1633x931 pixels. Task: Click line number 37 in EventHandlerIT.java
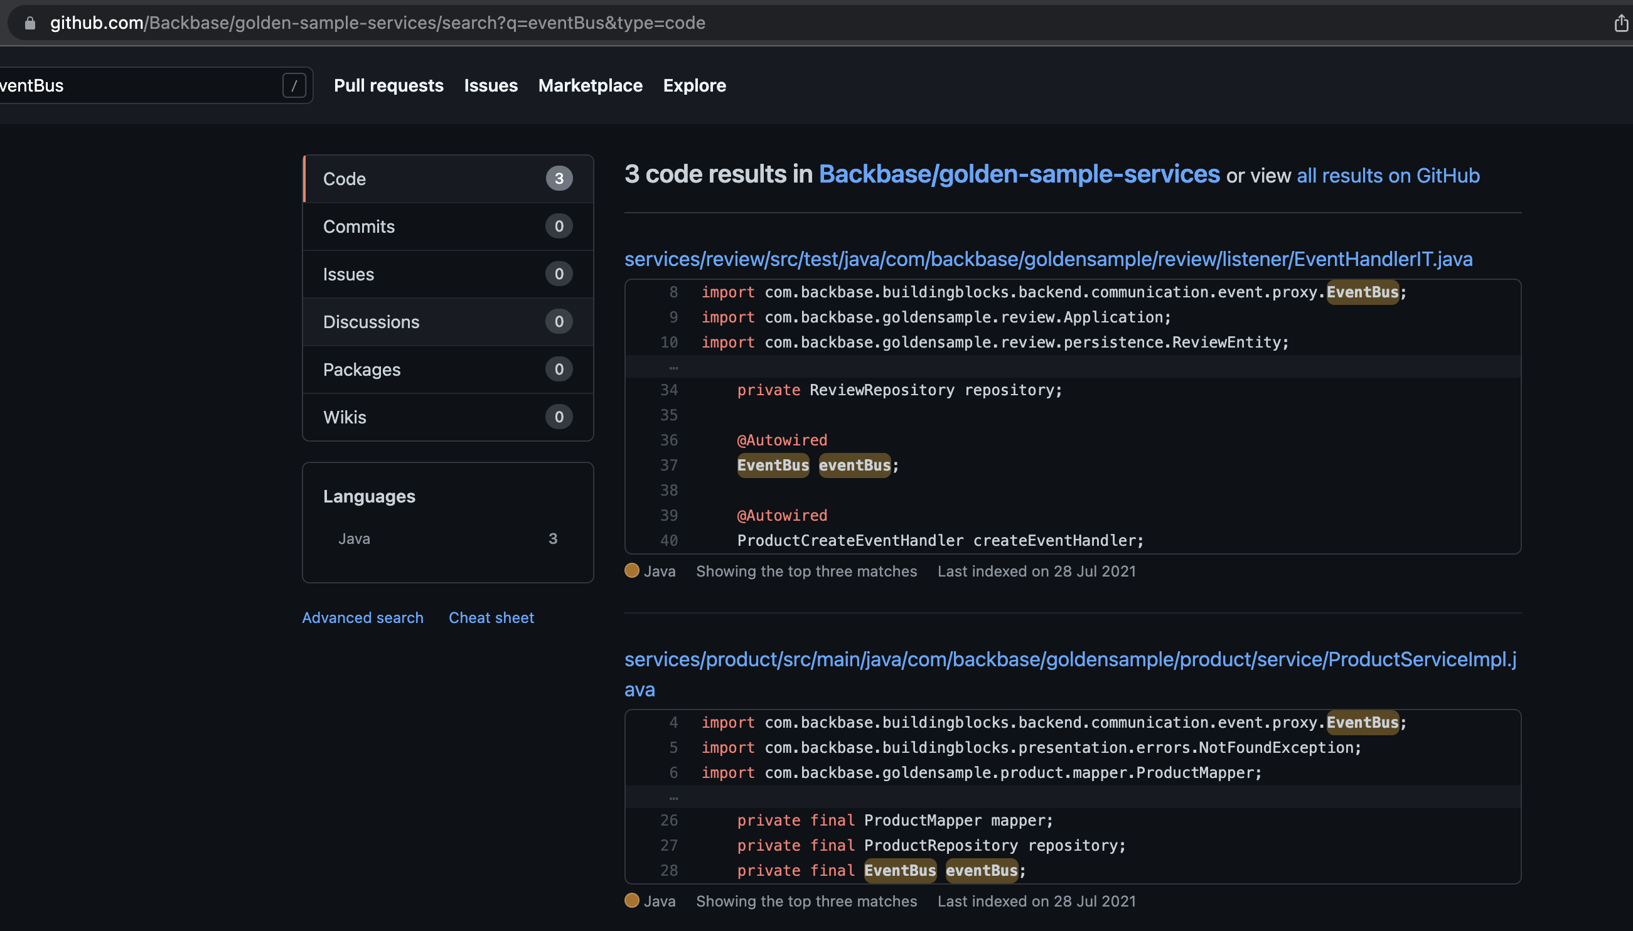pyautogui.click(x=668, y=465)
